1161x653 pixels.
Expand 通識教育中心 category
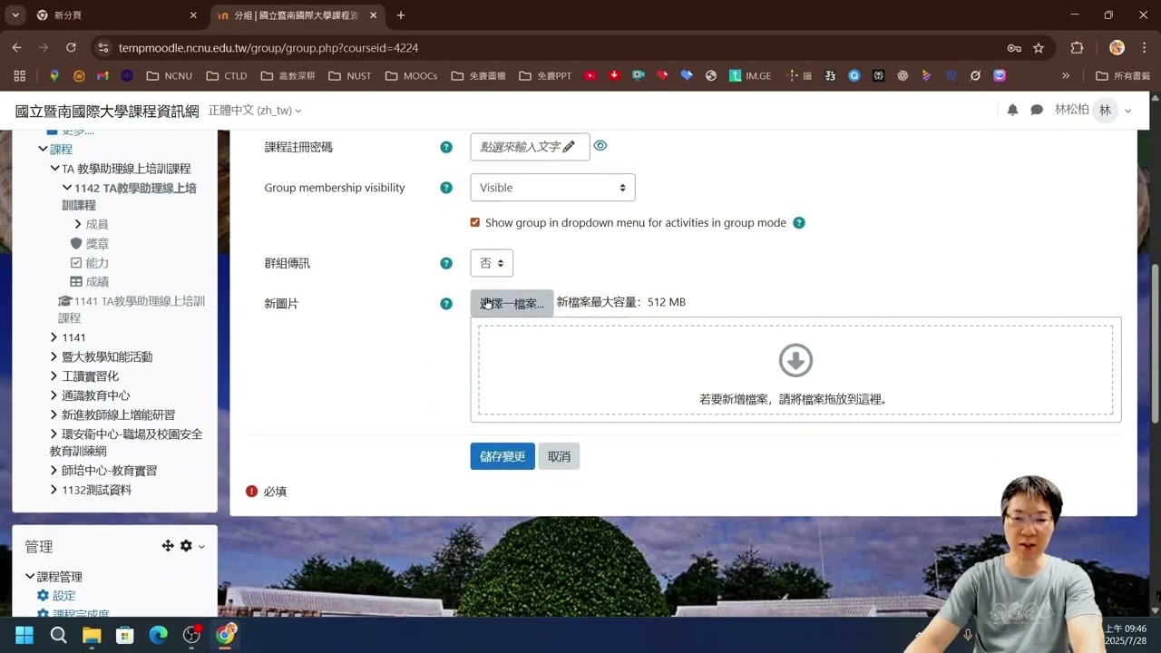pyautogui.click(x=54, y=395)
